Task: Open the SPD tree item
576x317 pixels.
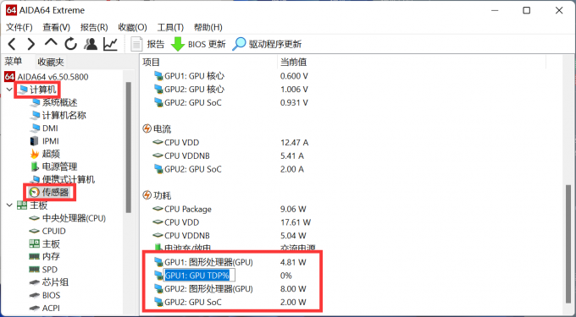Action: click(43, 270)
